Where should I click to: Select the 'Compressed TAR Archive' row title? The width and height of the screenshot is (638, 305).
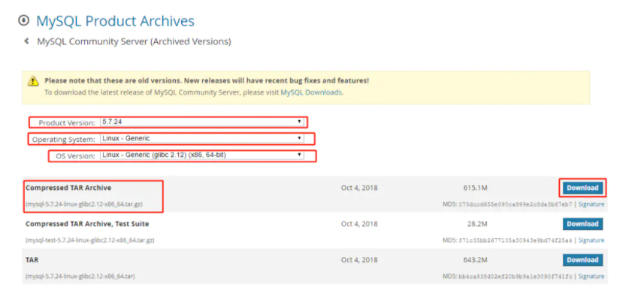(68, 188)
